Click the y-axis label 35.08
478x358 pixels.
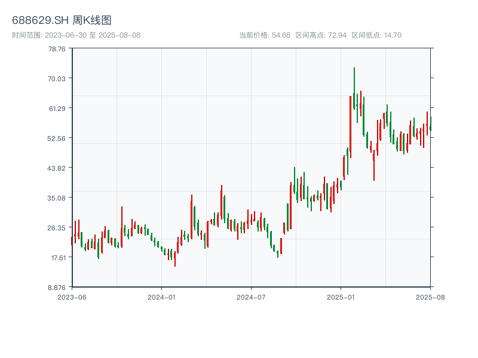click(x=56, y=198)
